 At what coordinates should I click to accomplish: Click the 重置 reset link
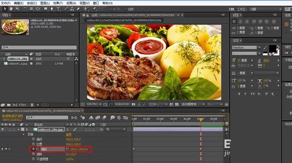[69, 134]
